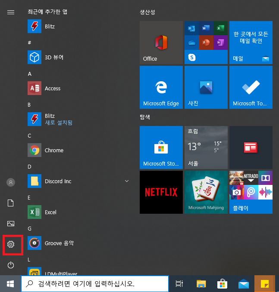Open Excel from the app list
Screen dimensions: 279x292
point(78,212)
